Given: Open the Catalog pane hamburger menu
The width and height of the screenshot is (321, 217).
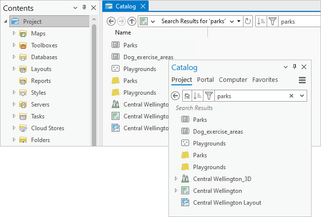Looking at the screenshot, I should click(302, 80).
